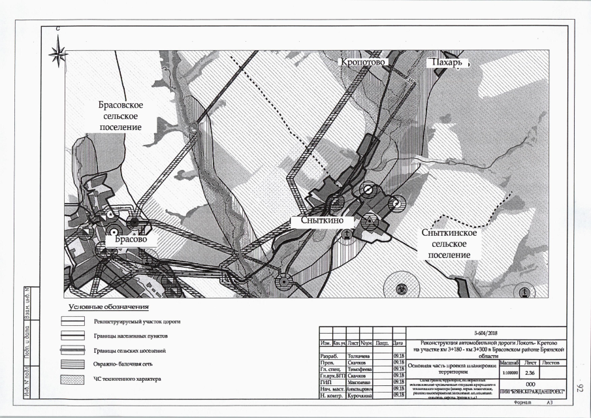Click the Условные обозначения legend heading

point(109,307)
